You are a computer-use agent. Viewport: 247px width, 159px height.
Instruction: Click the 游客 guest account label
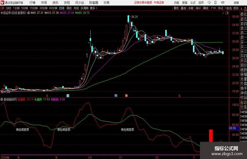coord(236,3)
